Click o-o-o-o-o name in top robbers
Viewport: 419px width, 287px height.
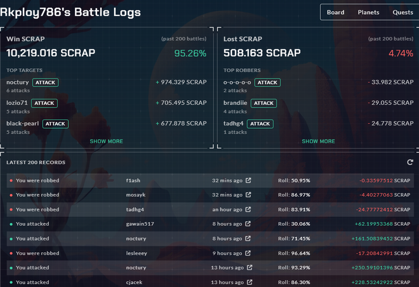pyautogui.click(x=237, y=82)
